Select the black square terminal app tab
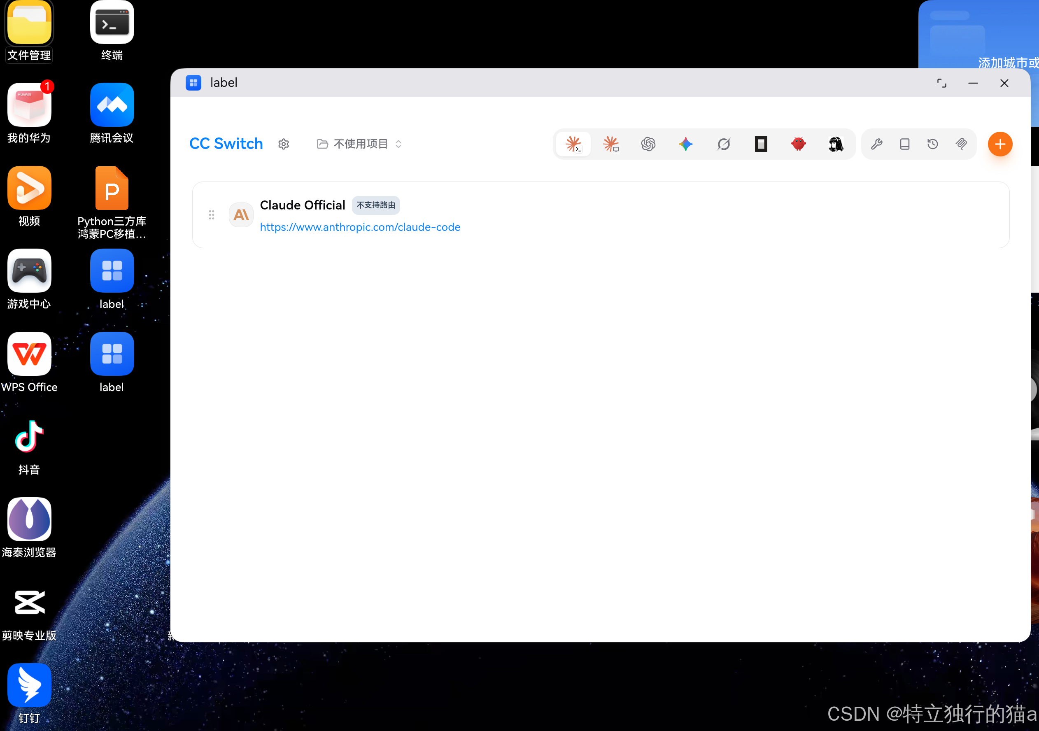 (761, 144)
